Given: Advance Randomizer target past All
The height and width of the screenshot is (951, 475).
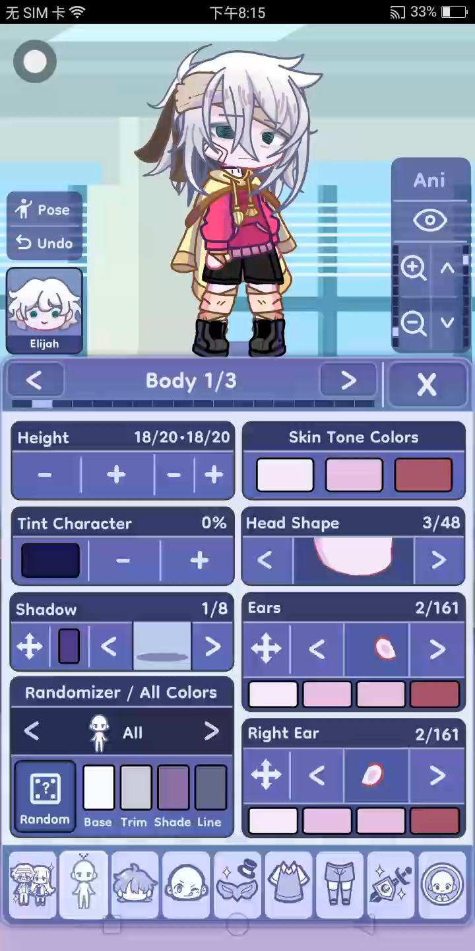Looking at the screenshot, I should (211, 731).
